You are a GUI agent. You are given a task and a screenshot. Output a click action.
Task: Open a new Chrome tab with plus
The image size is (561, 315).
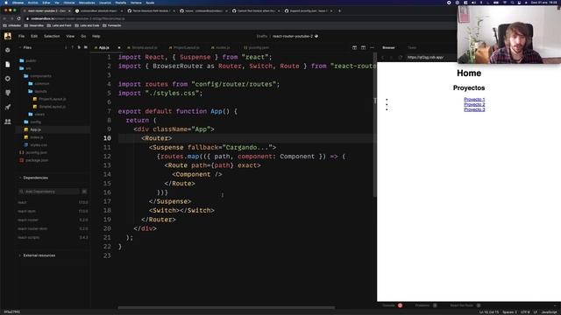pyautogui.click(x=339, y=10)
